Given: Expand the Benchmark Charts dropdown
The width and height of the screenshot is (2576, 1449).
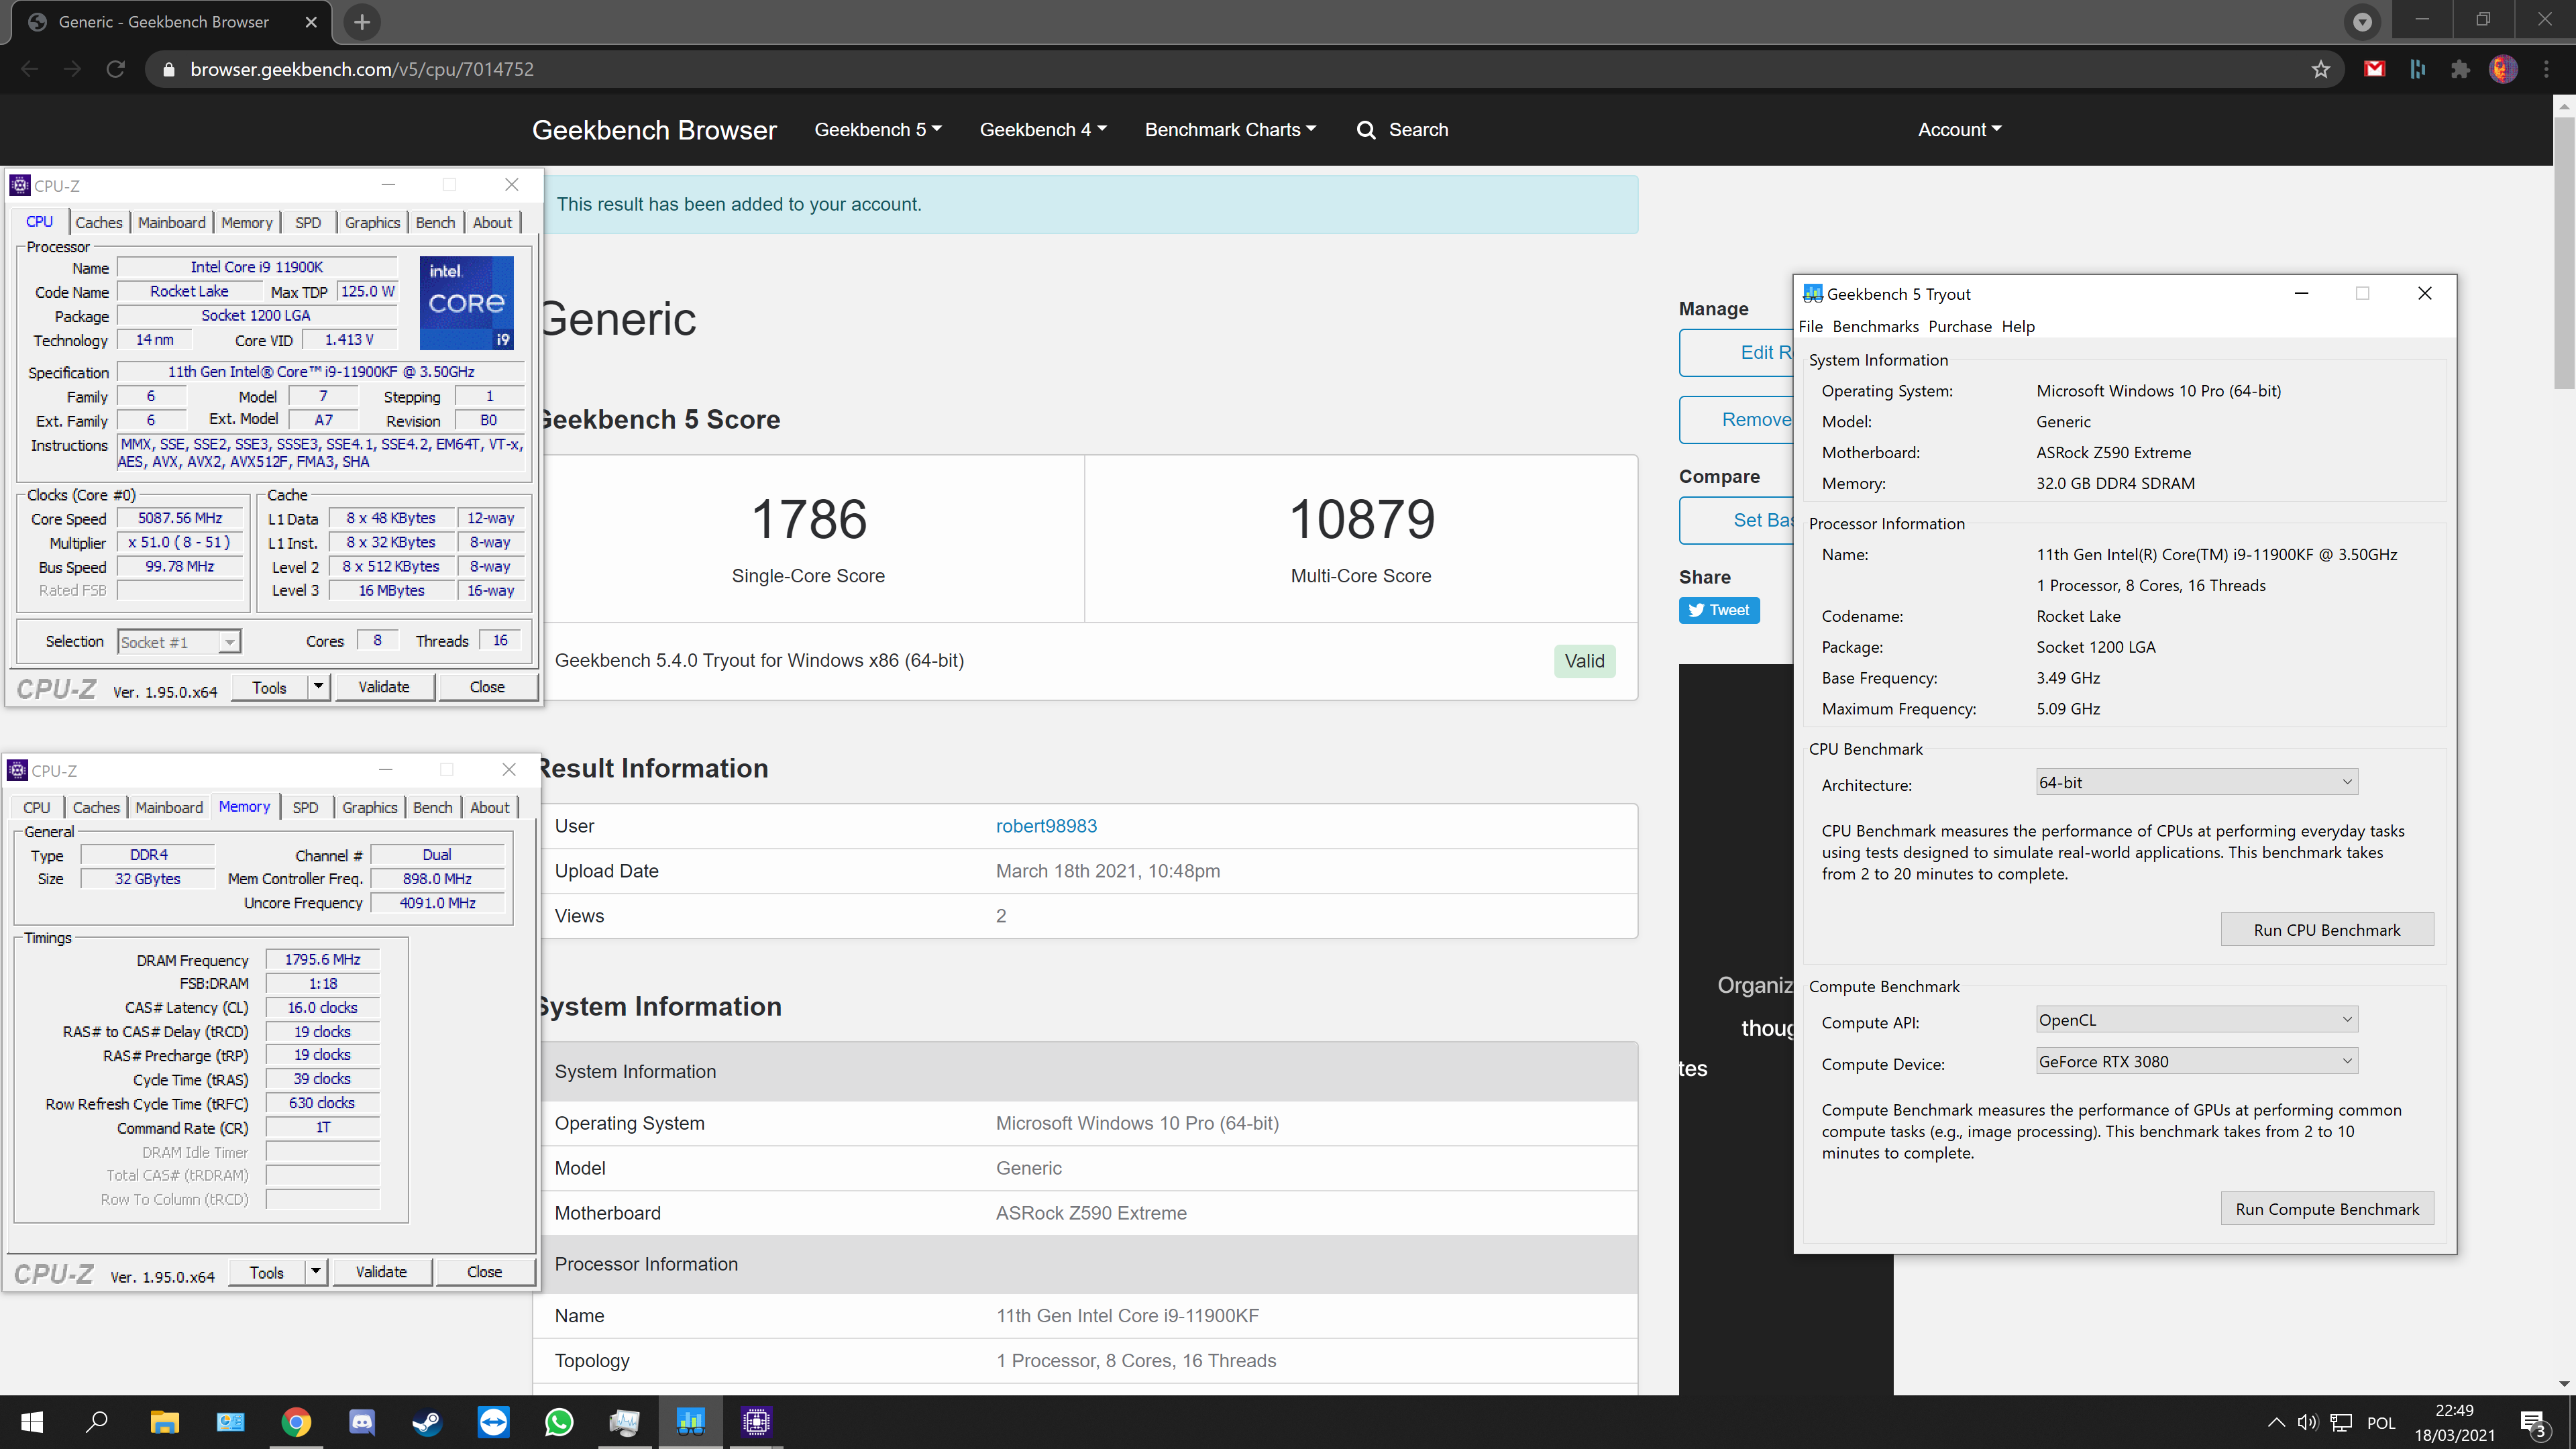Looking at the screenshot, I should (x=1230, y=130).
